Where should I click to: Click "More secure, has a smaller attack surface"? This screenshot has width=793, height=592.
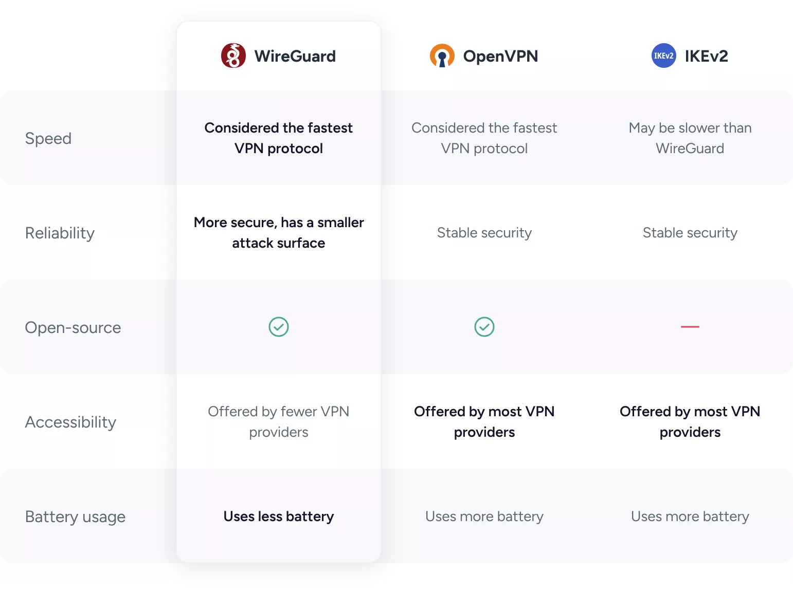pyautogui.click(x=279, y=233)
